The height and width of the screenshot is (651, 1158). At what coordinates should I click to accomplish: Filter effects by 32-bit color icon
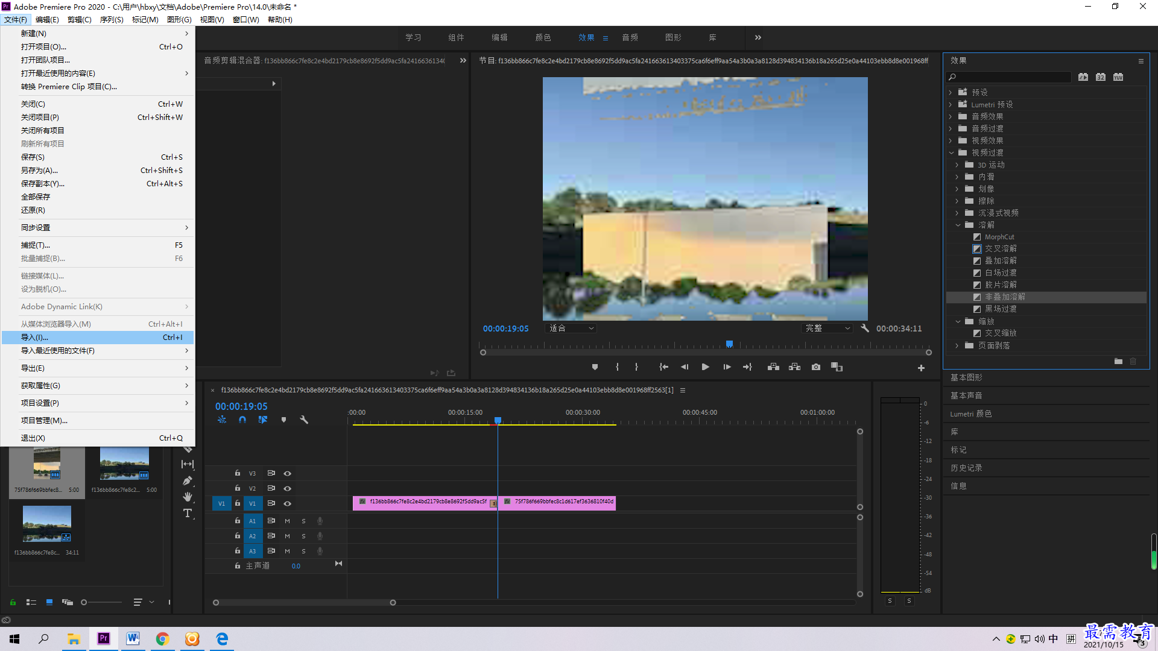1101,77
